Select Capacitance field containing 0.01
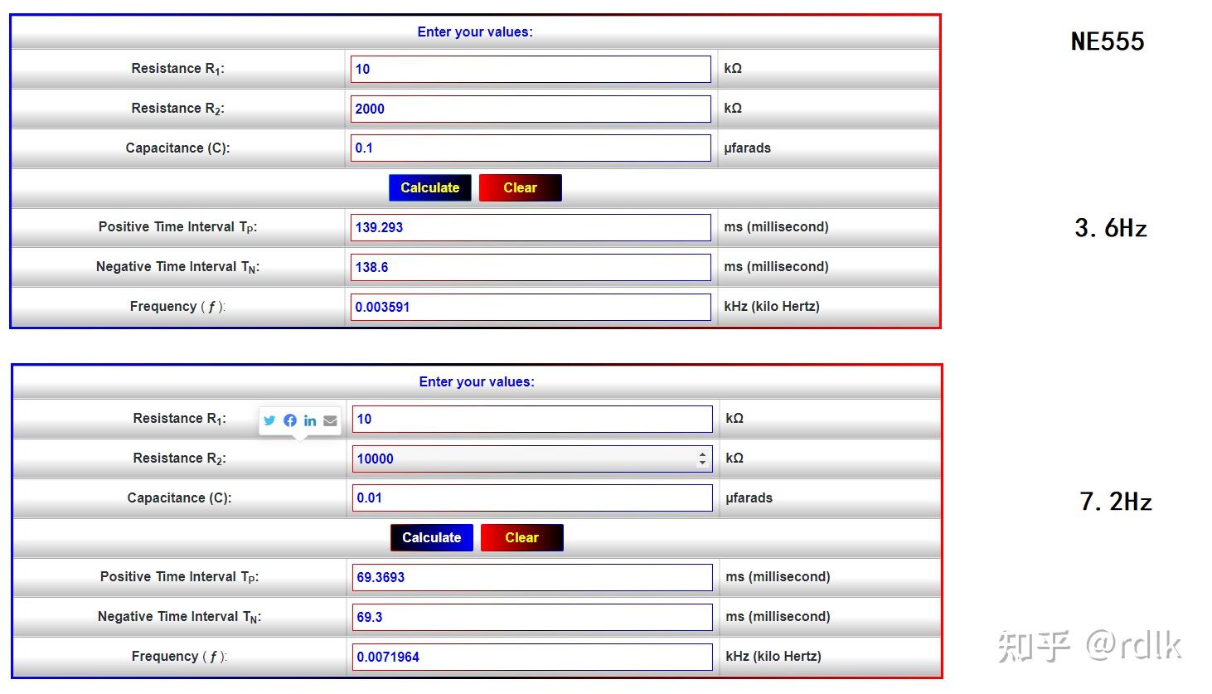Image resolution: width=1212 pixels, height=694 pixels. coord(532,497)
